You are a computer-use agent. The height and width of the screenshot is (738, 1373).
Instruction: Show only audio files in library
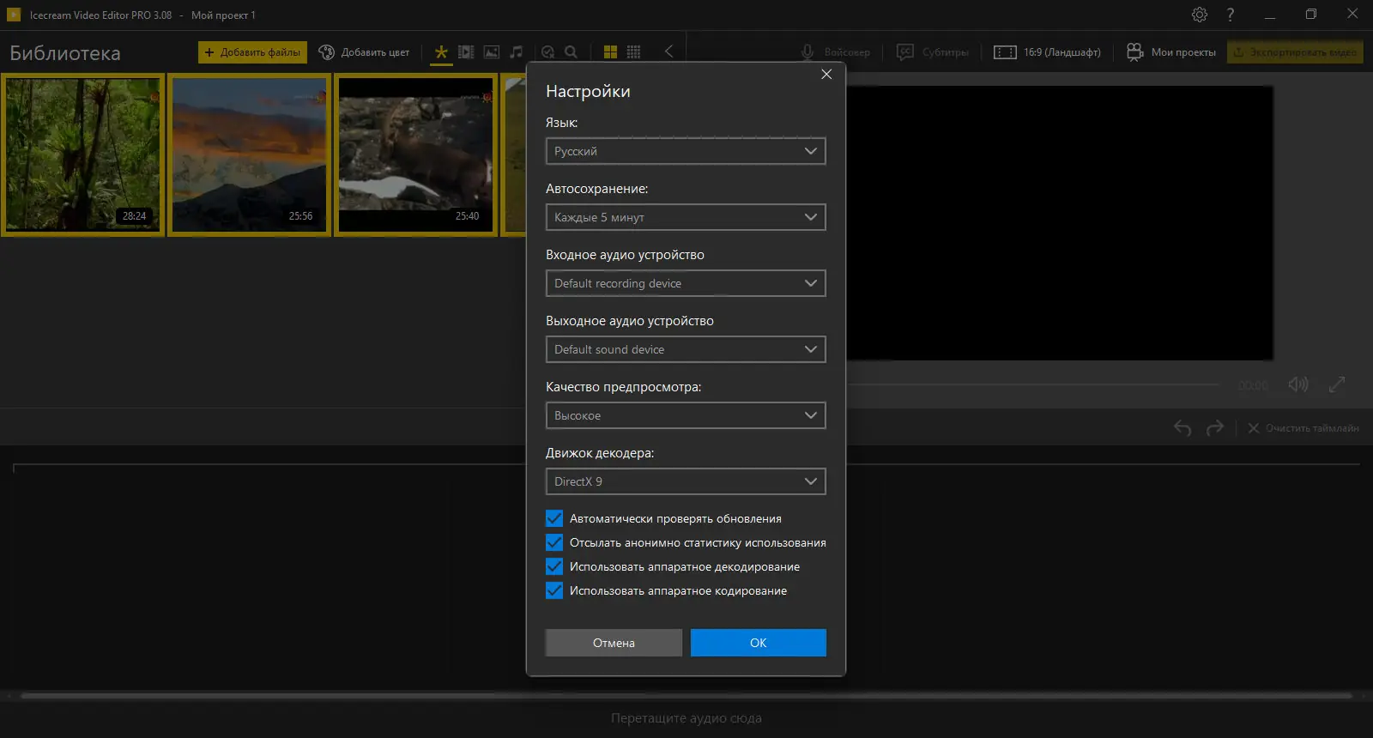point(516,52)
